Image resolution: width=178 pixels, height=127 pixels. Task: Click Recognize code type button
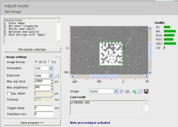[32, 49]
